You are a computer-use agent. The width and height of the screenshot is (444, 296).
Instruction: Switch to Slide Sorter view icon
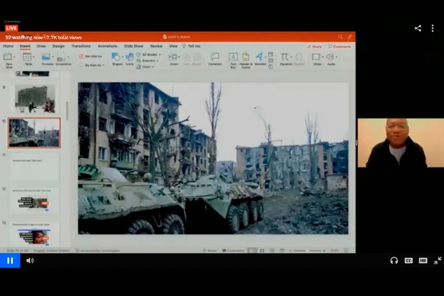point(262,251)
